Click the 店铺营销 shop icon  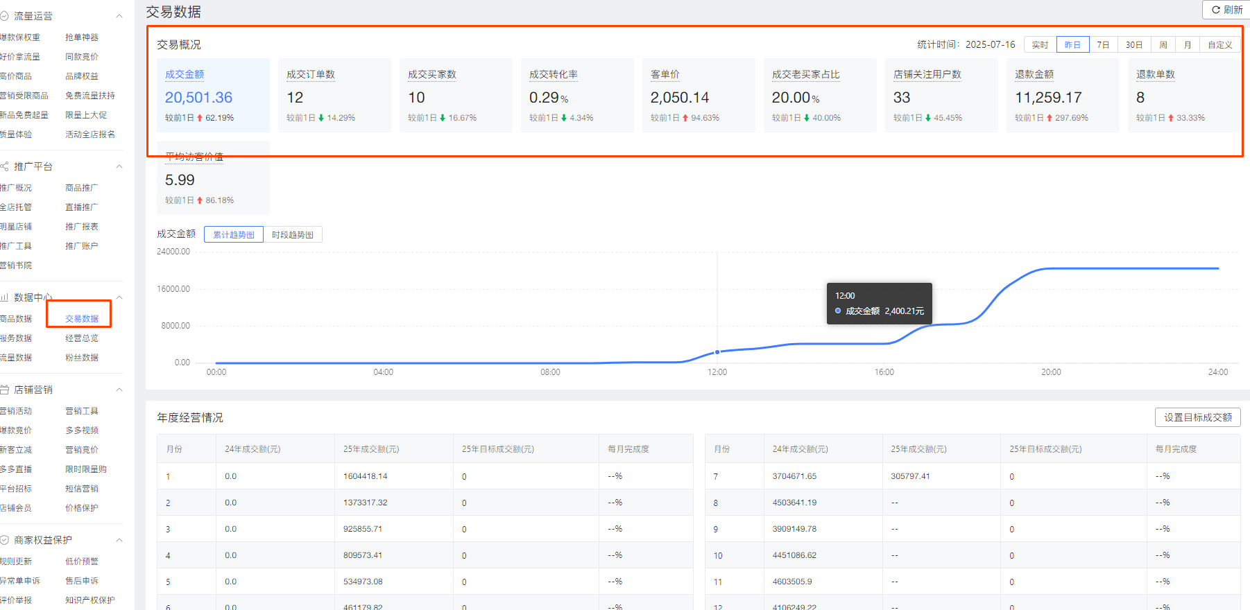click(x=4, y=390)
